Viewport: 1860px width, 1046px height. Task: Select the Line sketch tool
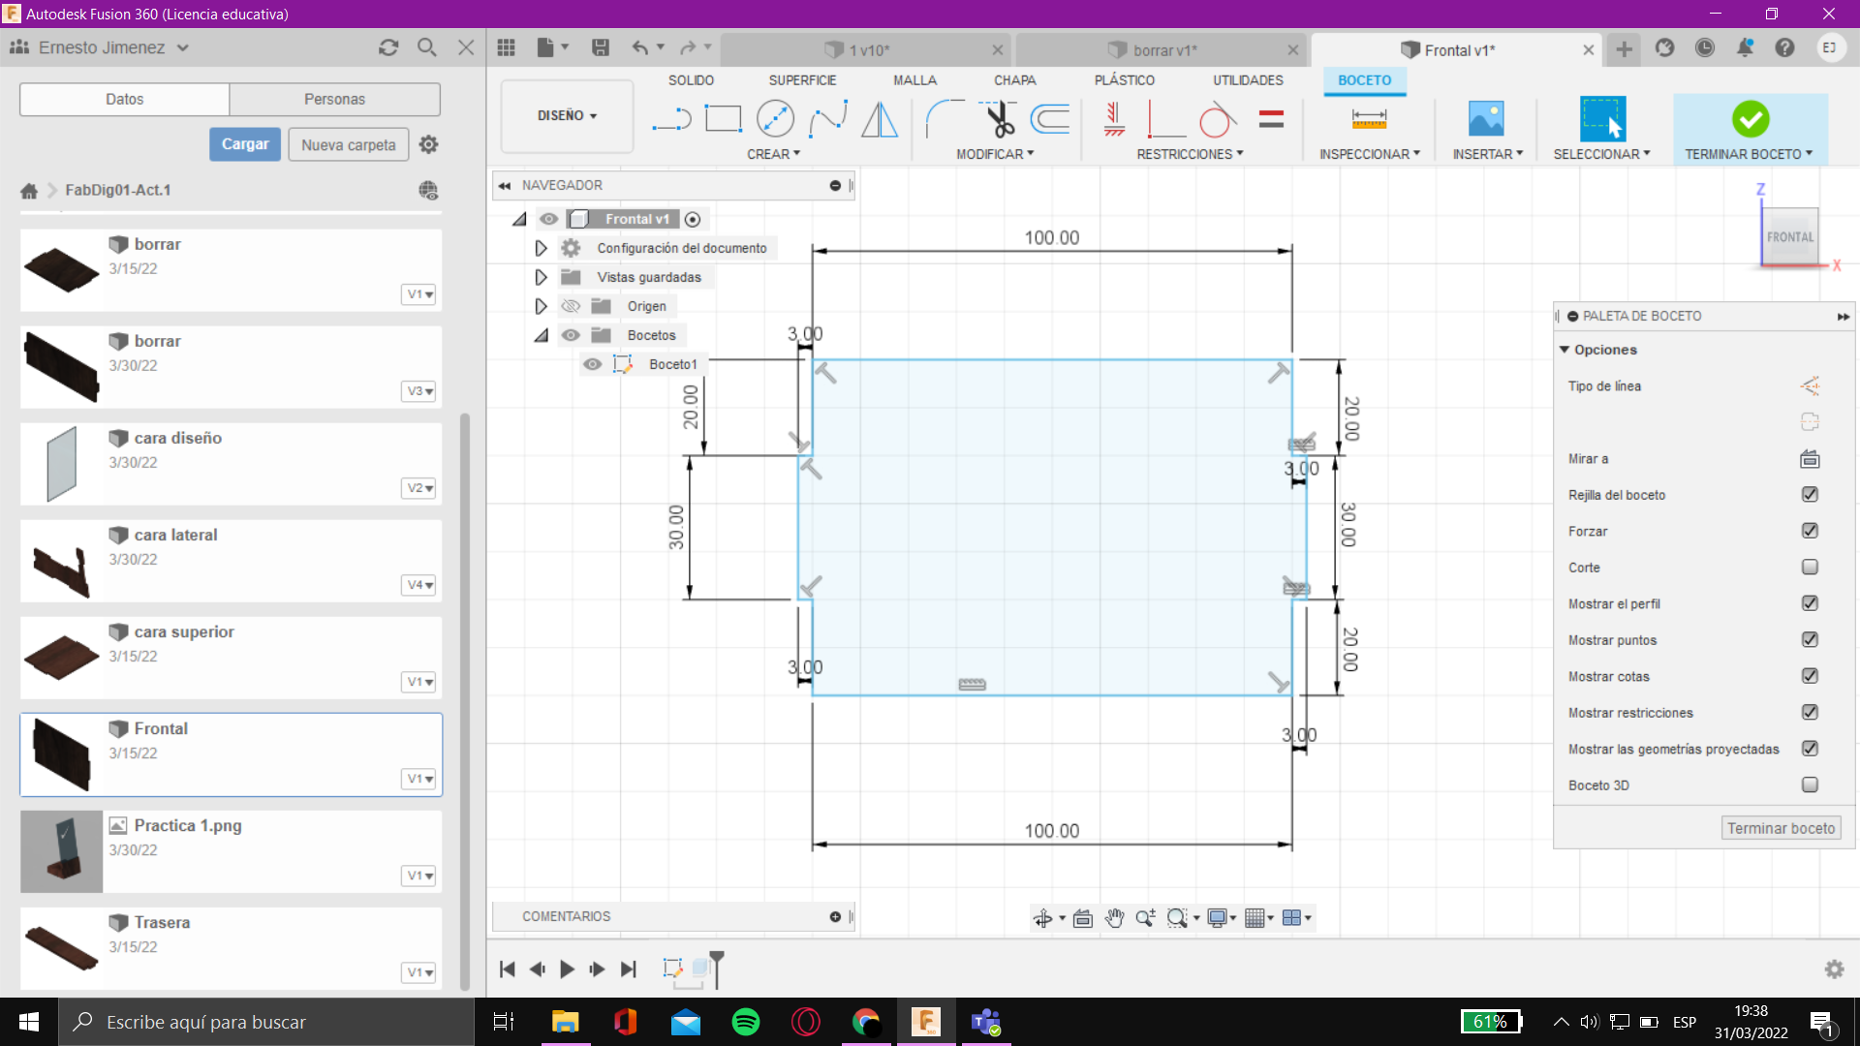pos(670,119)
